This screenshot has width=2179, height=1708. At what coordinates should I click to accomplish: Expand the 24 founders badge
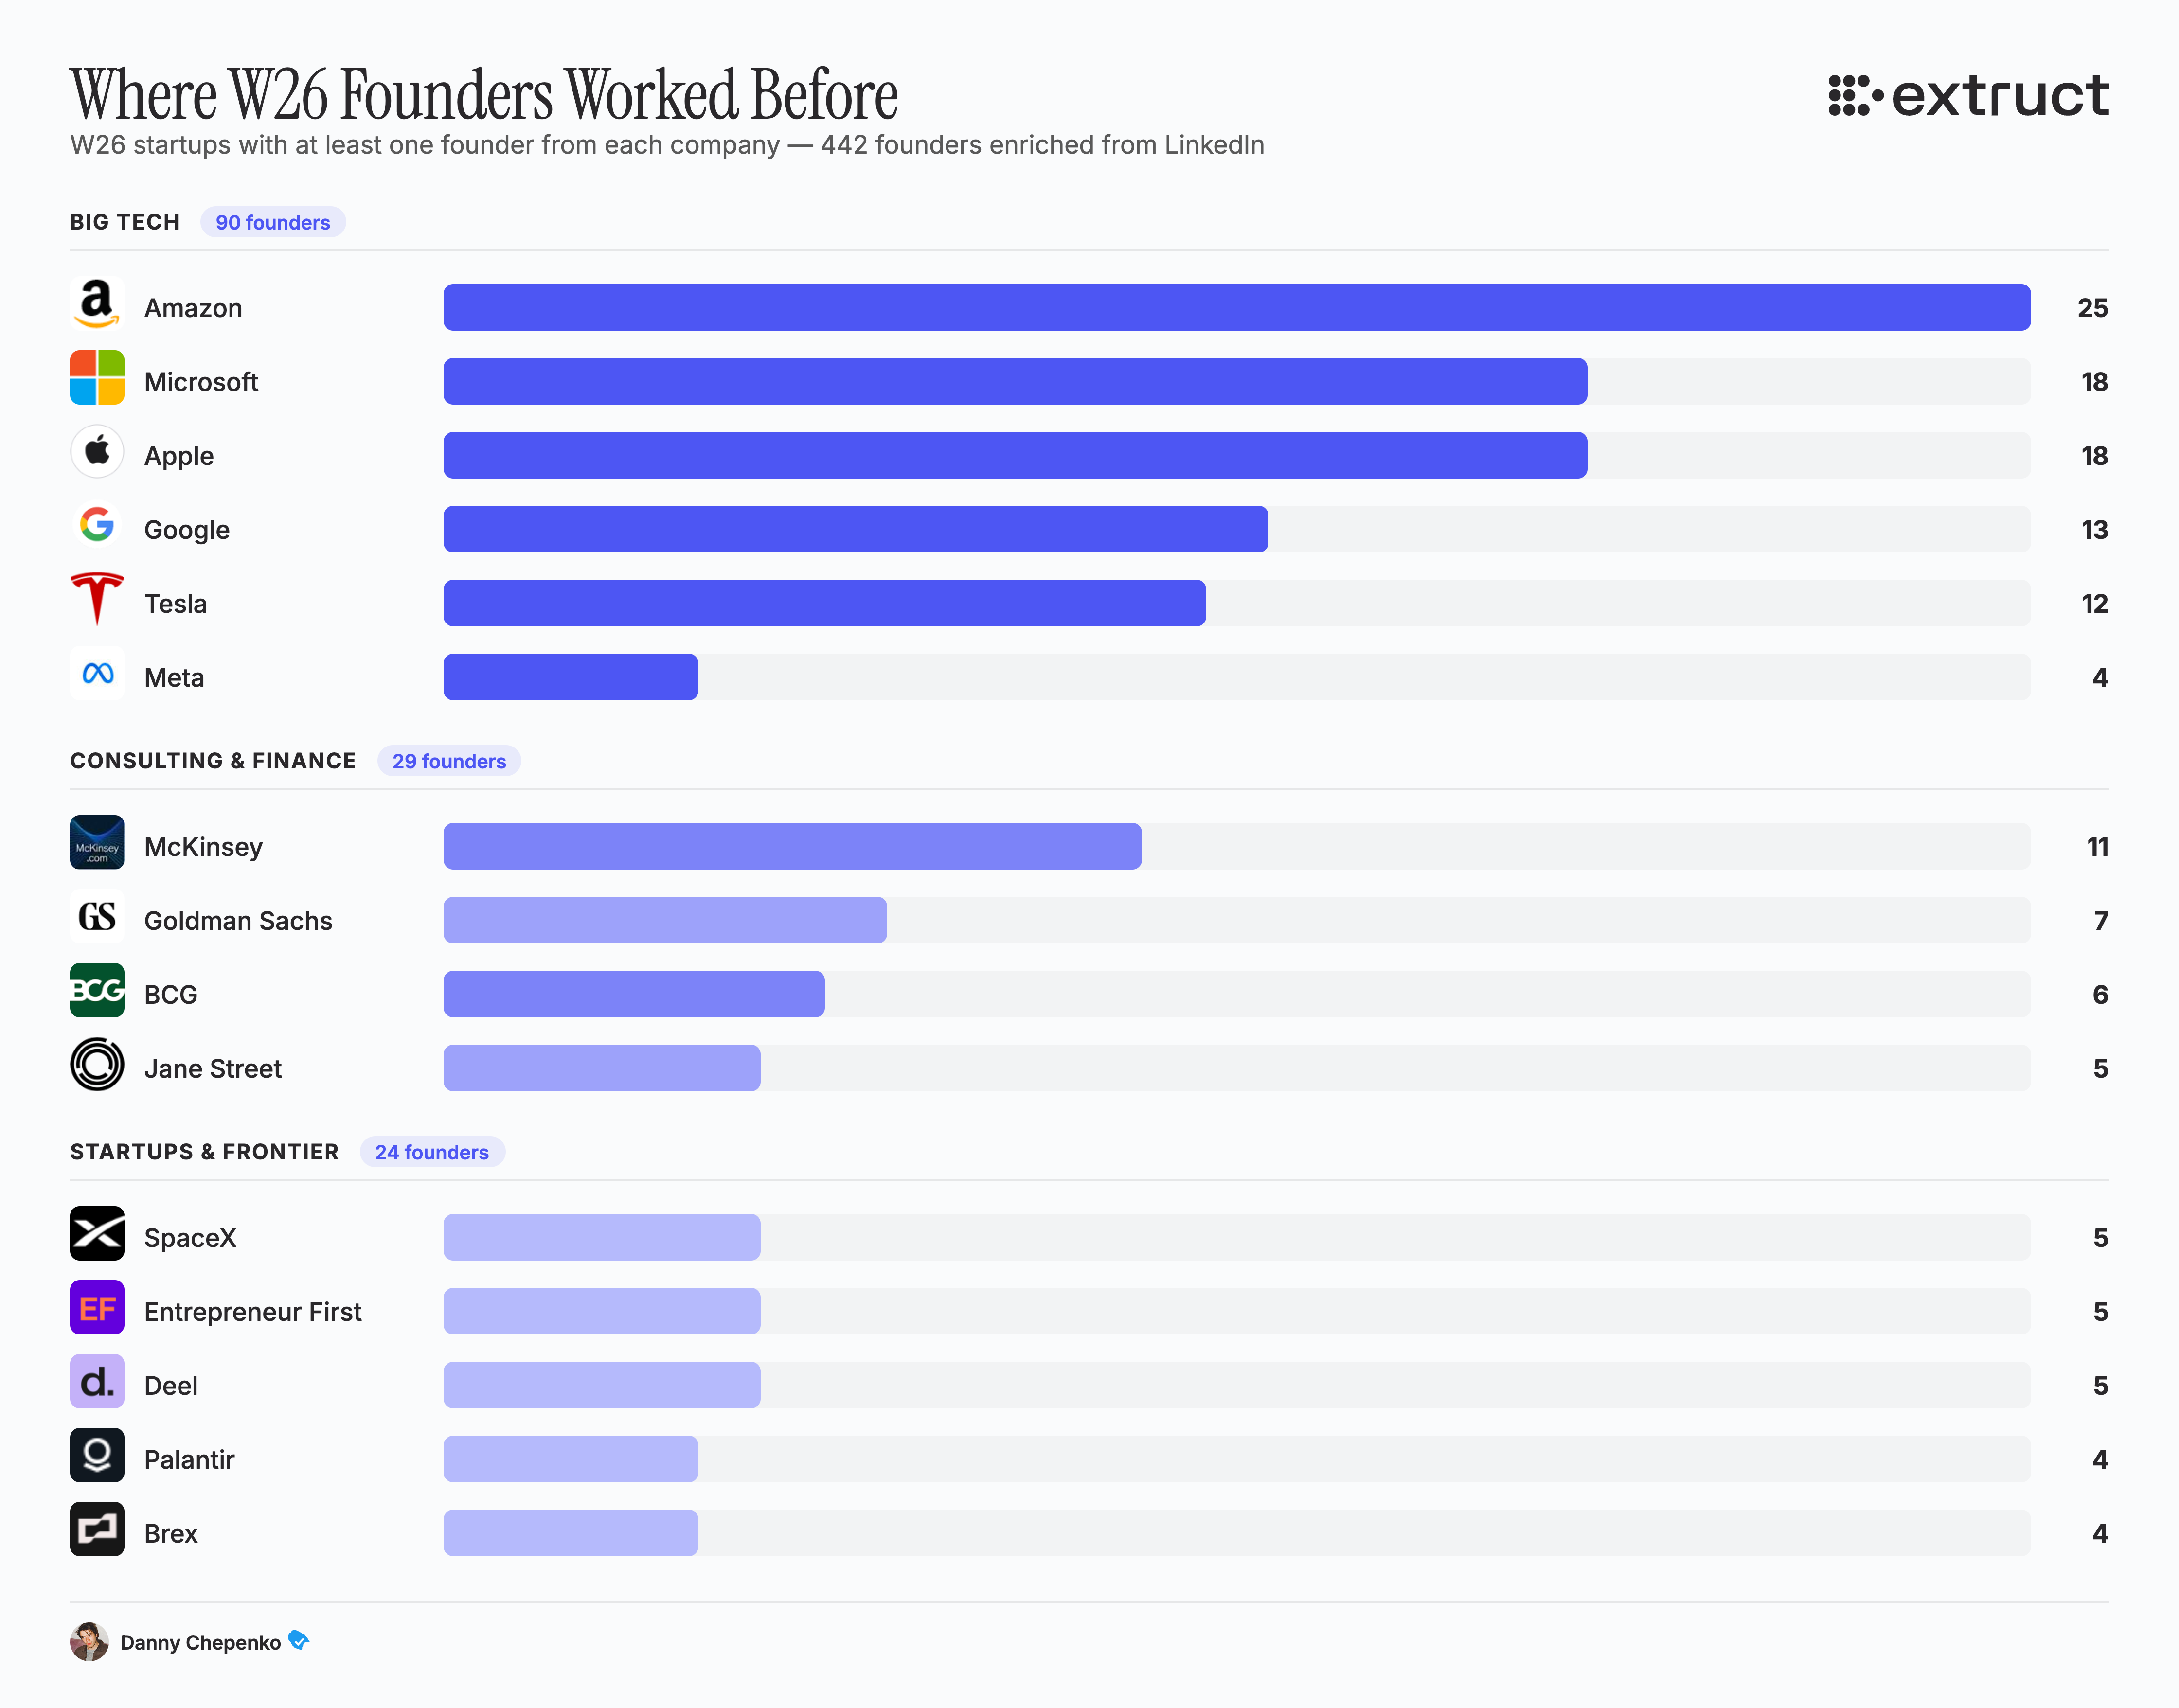[432, 1152]
